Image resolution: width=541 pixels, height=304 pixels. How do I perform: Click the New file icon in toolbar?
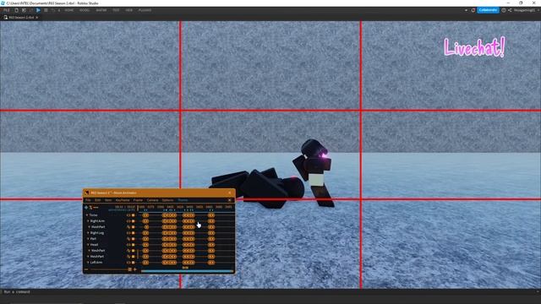16,10
